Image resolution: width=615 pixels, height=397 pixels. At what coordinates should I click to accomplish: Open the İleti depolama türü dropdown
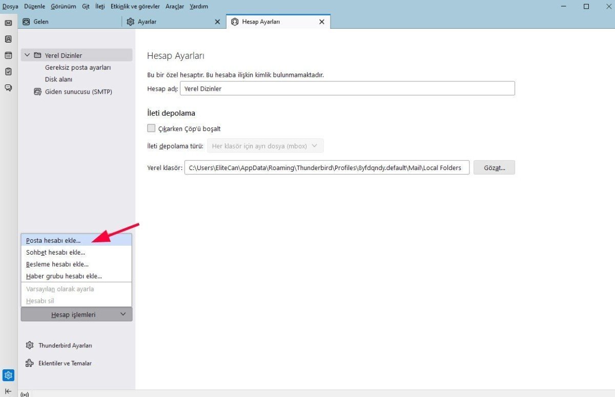click(x=265, y=145)
